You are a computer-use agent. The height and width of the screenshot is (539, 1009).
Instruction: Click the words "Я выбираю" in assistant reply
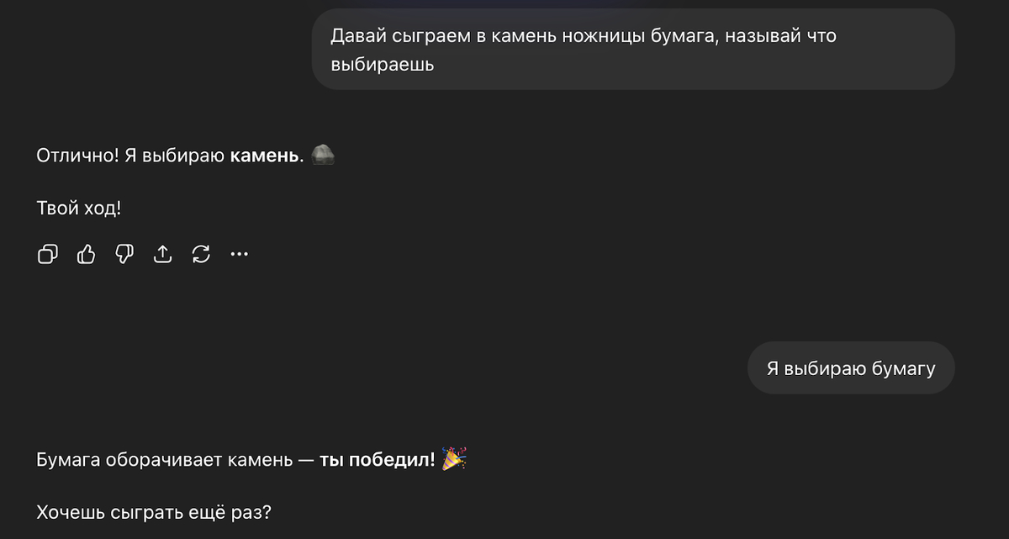click(174, 156)
